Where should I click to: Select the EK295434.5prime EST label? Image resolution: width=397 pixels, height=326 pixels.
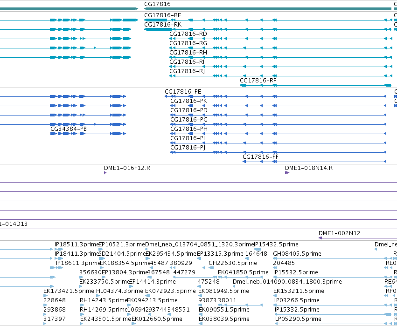pyautogui.click(x=171, y=254)
